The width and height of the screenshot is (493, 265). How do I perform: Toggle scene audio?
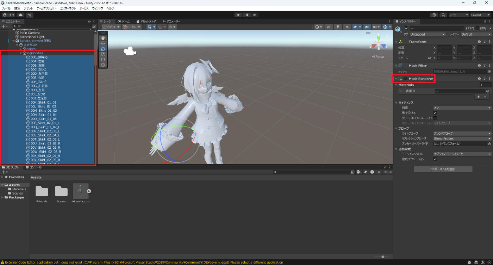[x=347, y=27]
